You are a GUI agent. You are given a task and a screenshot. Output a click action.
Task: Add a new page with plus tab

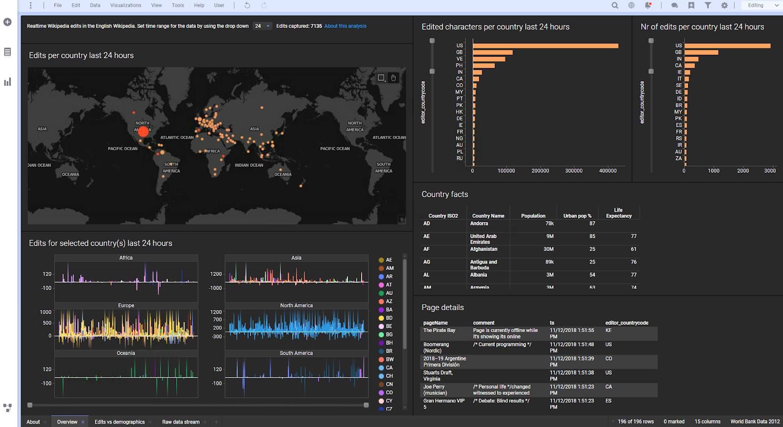[x=216, y=422]
